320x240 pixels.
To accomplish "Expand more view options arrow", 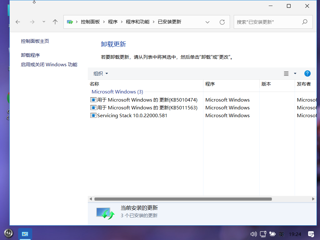I will [295, 73].
